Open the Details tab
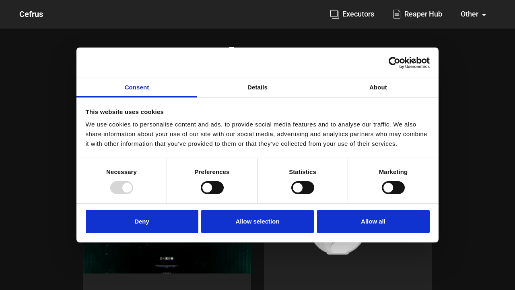Viewport: 515px width, 290px height. 257,87
